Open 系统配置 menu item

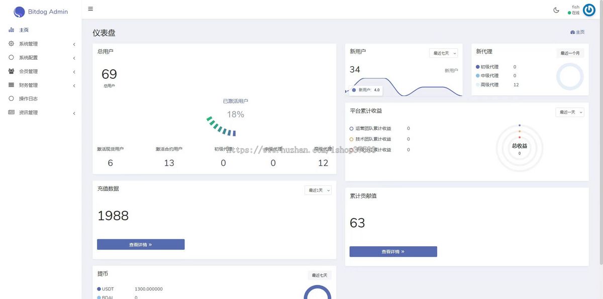41,57
